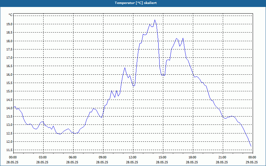Click the 28.05.25 date under 18:00
Image resolution: width=266 pixels, height=166 pixels.
[192, 162]
